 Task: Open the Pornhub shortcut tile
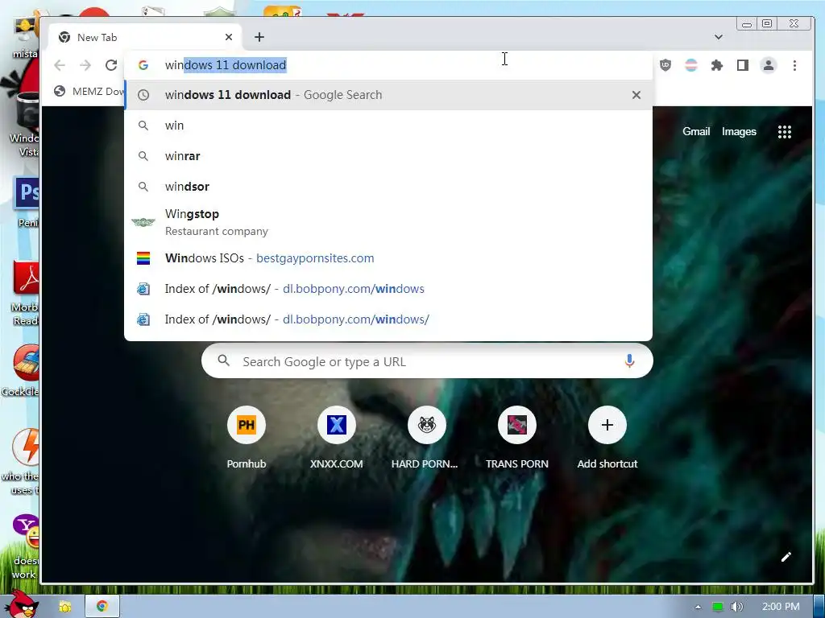click(247, 438)
